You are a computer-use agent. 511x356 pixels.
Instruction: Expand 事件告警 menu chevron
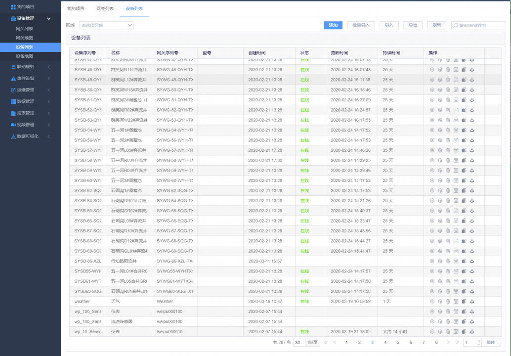coord(49,78)
